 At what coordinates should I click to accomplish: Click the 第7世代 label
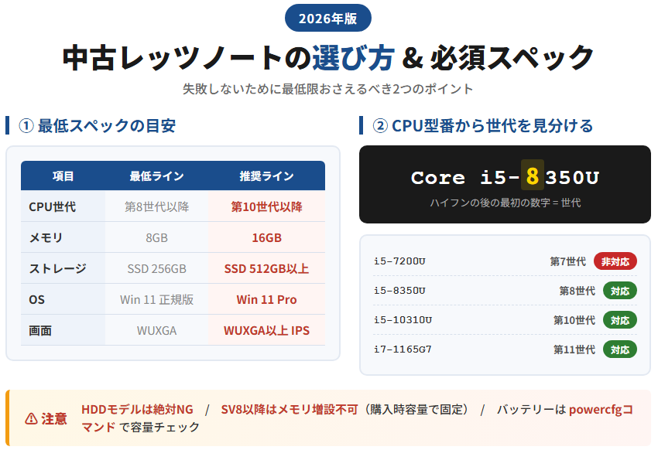point(567,261)
